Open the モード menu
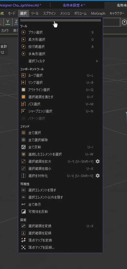The image size is (127, 269). point(11,13)
